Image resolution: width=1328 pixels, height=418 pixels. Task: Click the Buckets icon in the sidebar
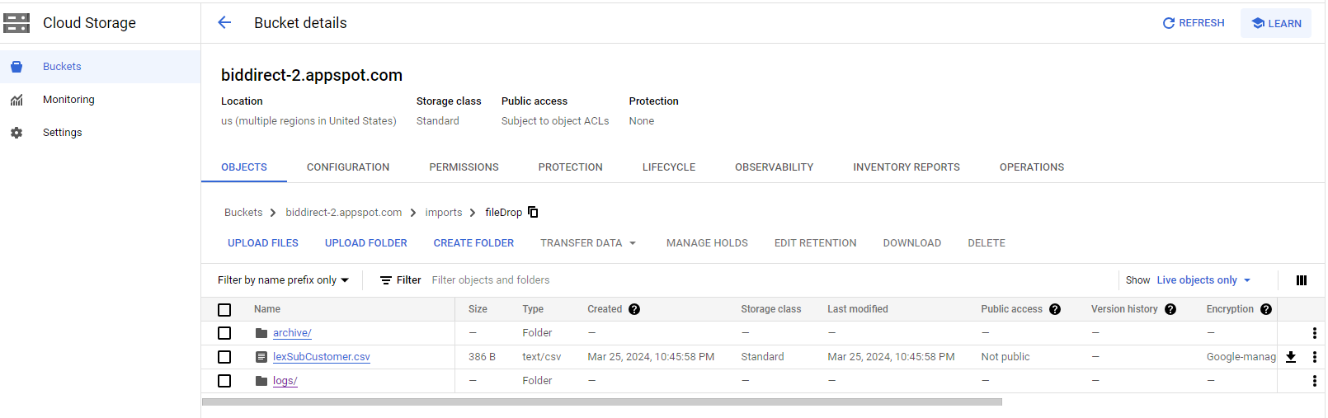point(16,67)
